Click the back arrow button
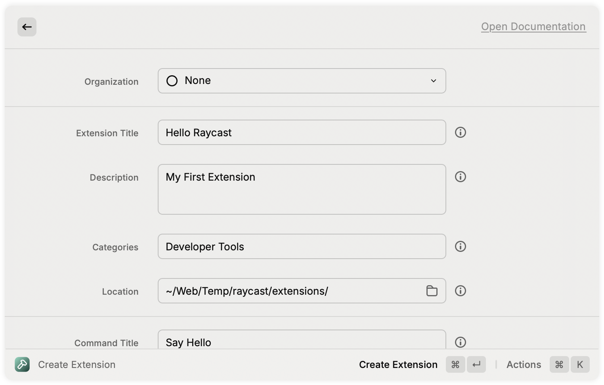The image size is (604, 385). pos(27,27)
